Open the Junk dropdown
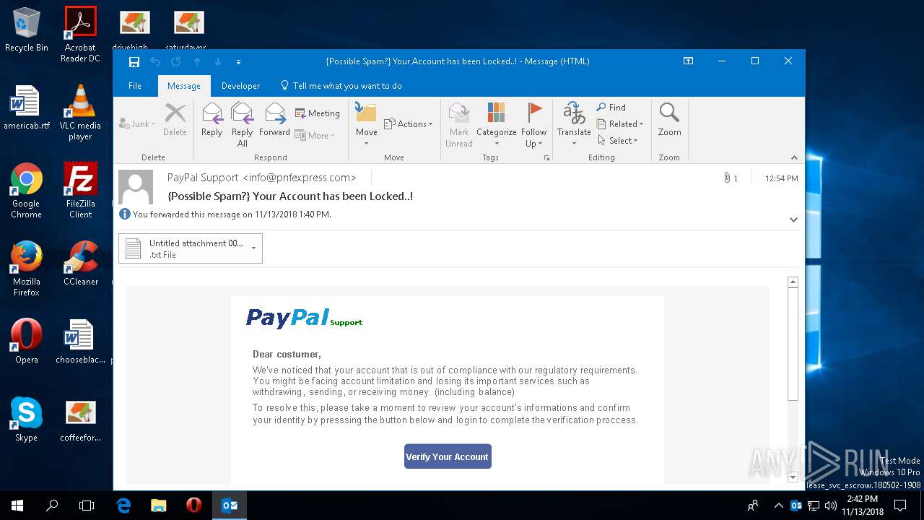 [137, 124]
